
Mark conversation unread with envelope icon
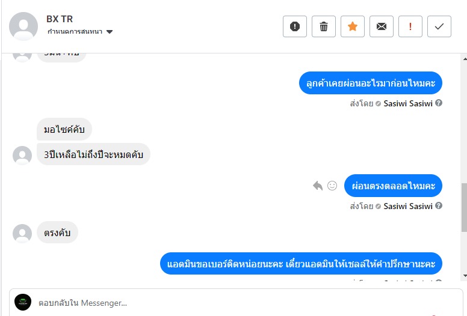(x=382, y=26)
